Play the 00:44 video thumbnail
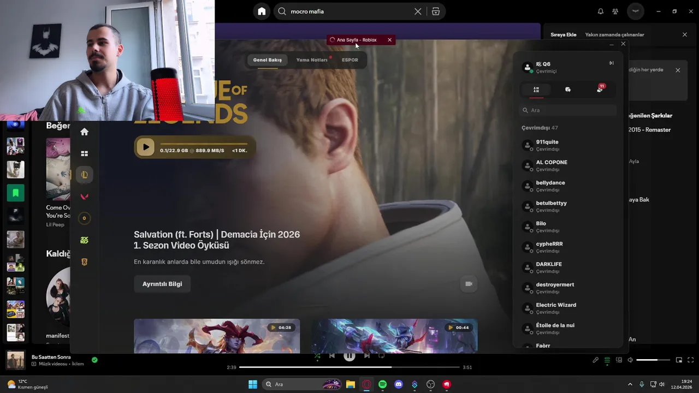Image resolution: width=699 pixels, height=393 pixels. tap(394, 336)
